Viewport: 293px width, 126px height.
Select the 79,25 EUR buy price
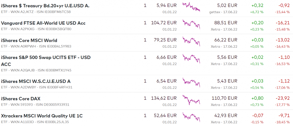(165, 40)
